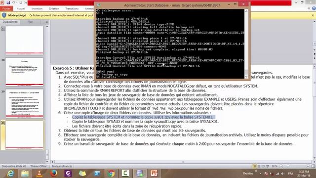Switch to Slide Sorter view icon
Screen dimensions: 316x178
[x=259, y=166]
